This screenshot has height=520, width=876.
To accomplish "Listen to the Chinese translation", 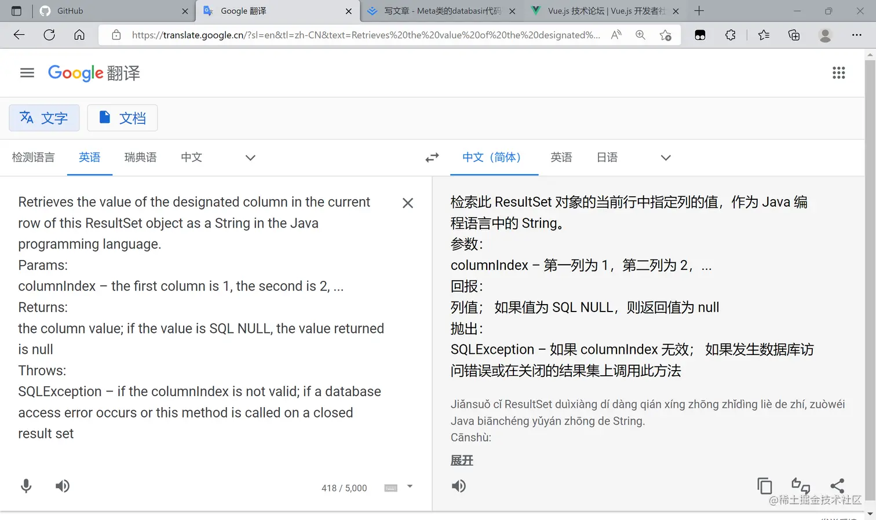I will click(x=459, y=486).
